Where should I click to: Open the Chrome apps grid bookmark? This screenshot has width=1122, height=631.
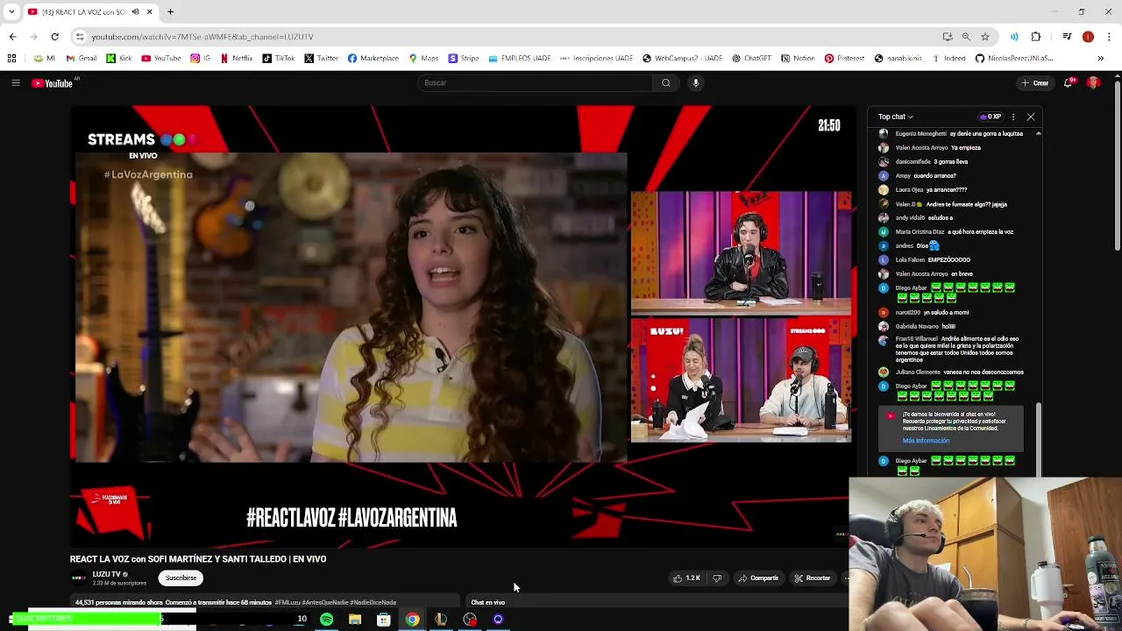point(11,59)
